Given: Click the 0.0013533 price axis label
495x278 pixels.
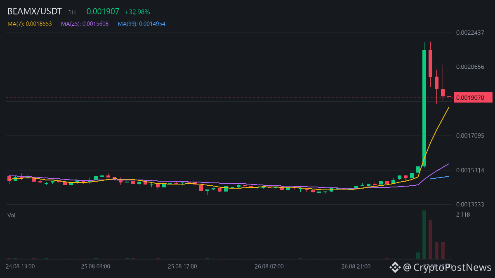Looking at the screenshot, I should [x=470, y=204].
